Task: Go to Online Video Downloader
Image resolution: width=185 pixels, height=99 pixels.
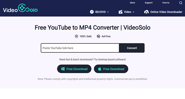Action: [x=166, y=12]
